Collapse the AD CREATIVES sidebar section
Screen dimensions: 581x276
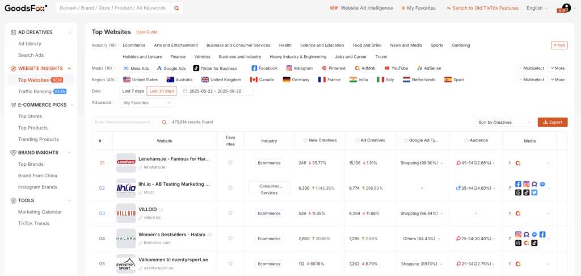(69, 32)
